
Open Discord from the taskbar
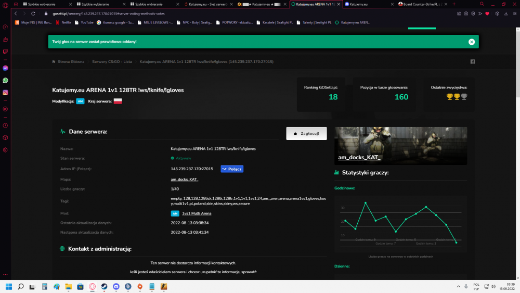click(x=116, y=286)
